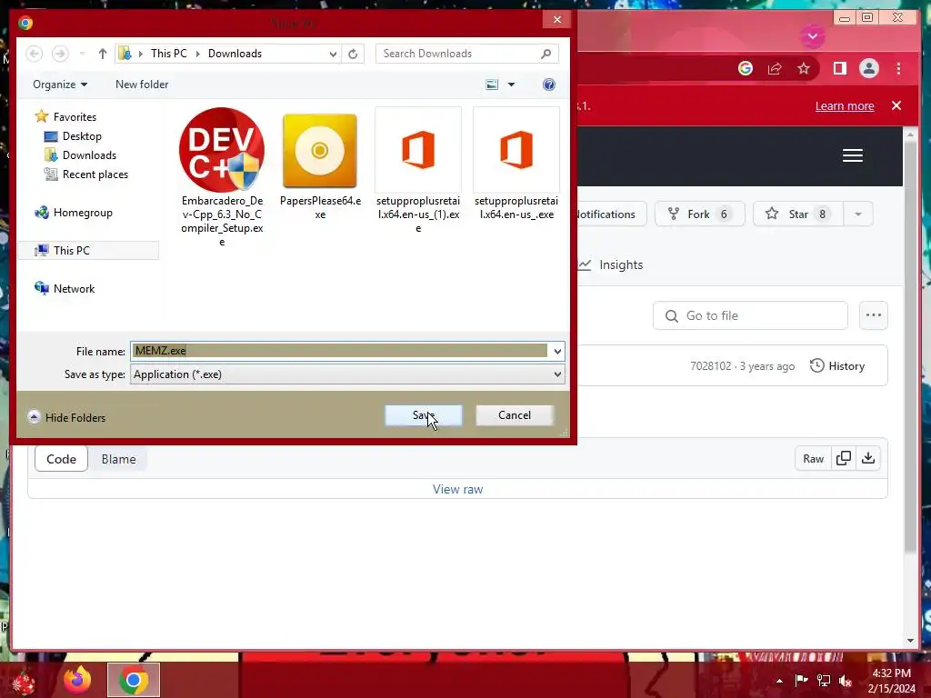Image resolution: width=931 pixels, height=698 pixels.
Task: Open the network icon in system tray
Action: point(824,680)
